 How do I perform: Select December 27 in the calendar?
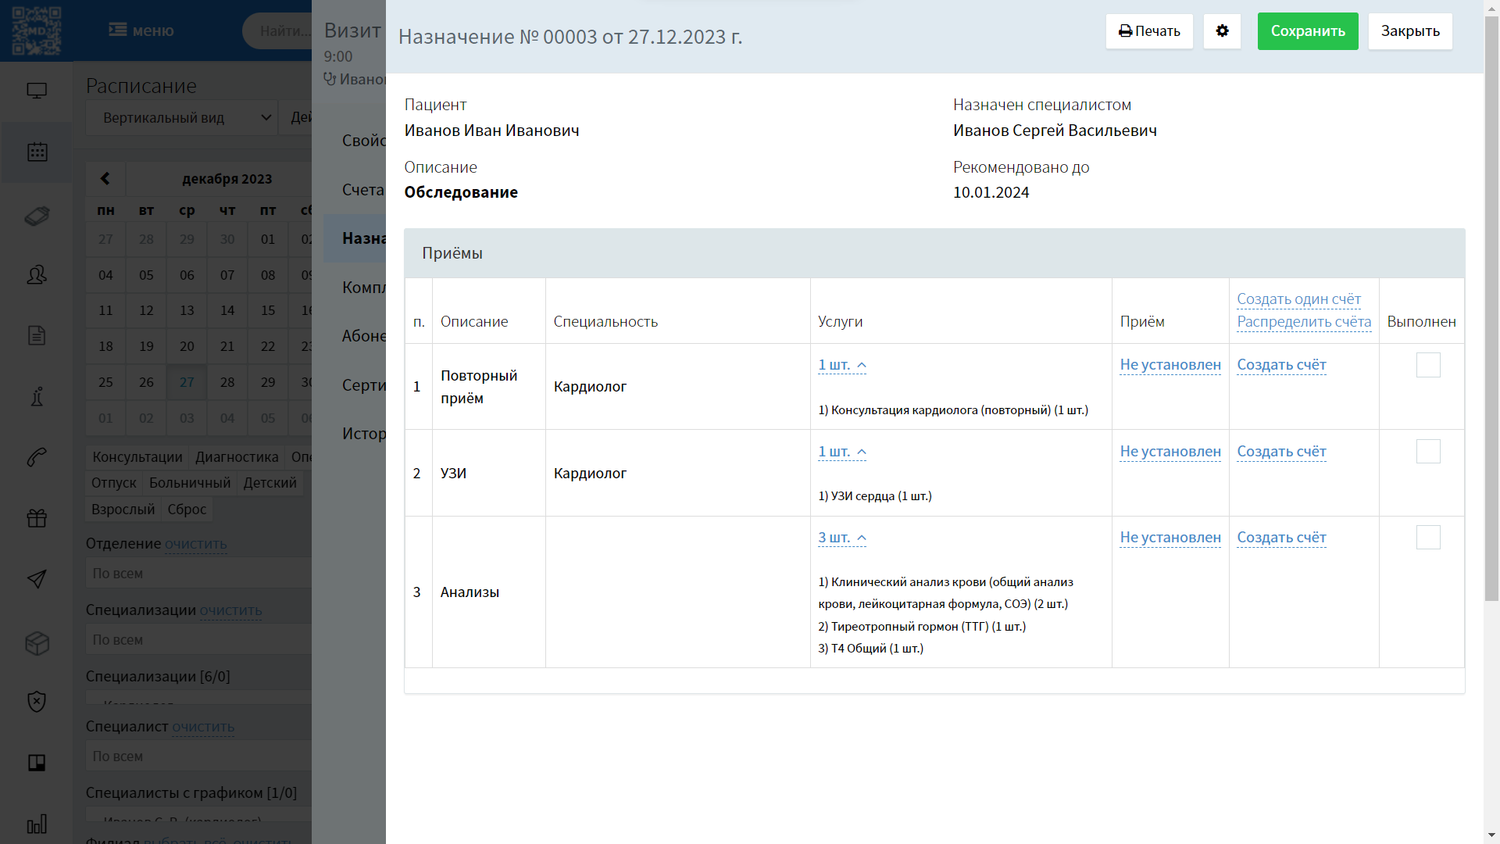click(x=187, y=382)
